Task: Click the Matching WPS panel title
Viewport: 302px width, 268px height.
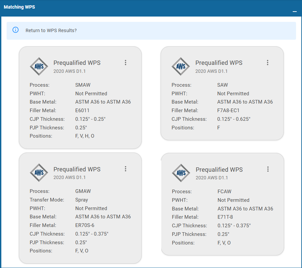Action: coord(19,7)
